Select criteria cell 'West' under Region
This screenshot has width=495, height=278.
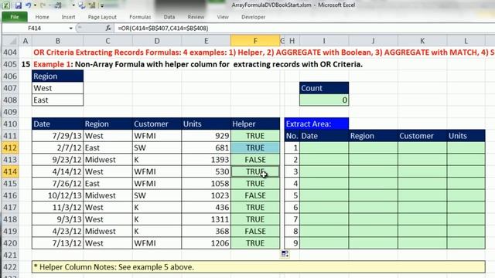pyautogui.click(x=57, y=88)
